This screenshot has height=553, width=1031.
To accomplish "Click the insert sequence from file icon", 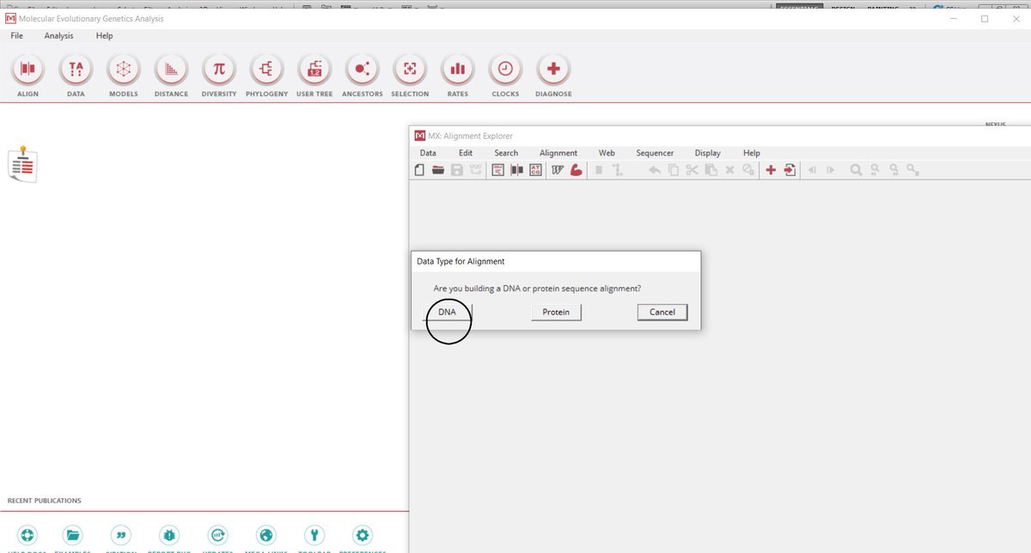I will click(790, 170).
